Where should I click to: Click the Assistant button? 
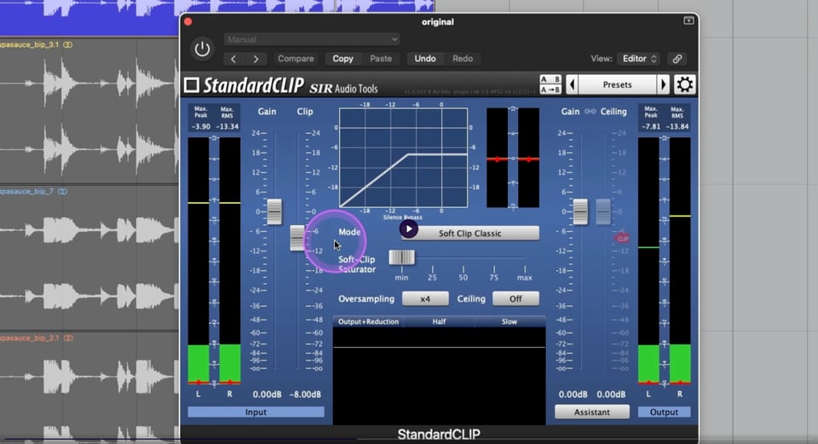(x=592, y=412)
